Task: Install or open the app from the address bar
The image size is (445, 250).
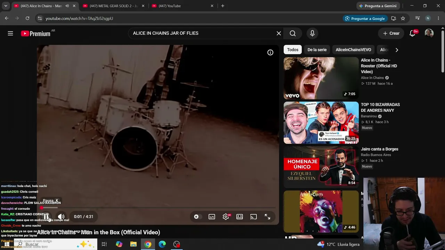Action: (394, 18)
